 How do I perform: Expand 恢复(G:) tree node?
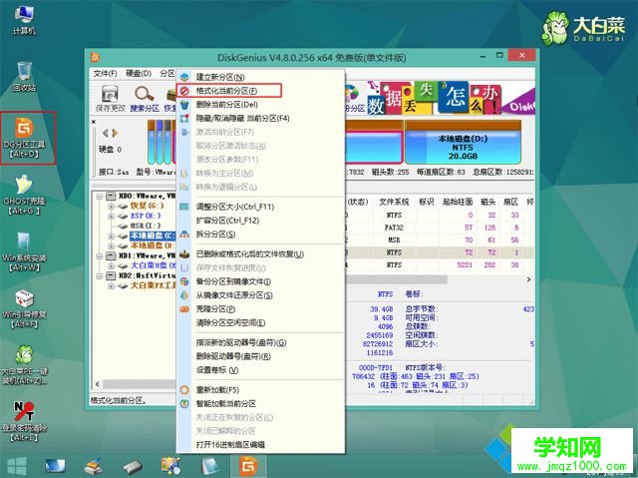(111, 206)
